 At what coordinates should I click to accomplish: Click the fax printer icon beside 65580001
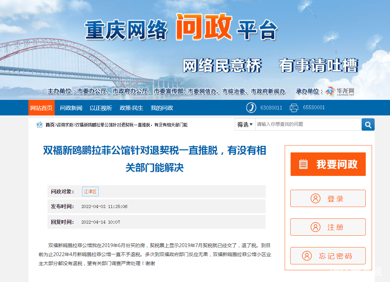point(294,108)
